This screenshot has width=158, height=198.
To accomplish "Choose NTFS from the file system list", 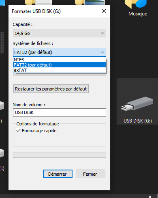I will pyautogui.click(x=60, y=60).
